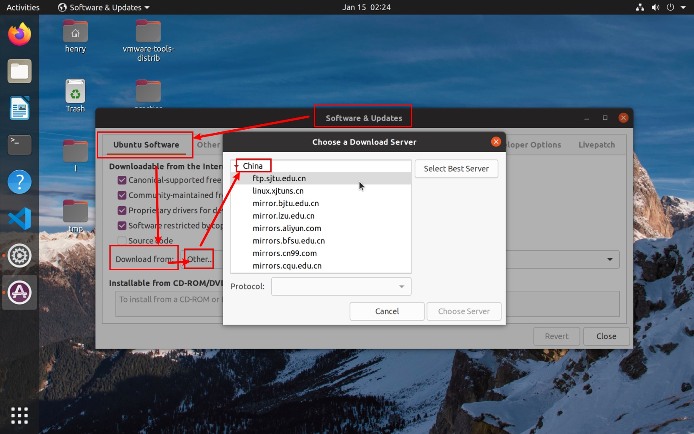This screenshot has height=434, width=694.
Task: Click the Choose Server button
Action: (x=464, y=311)
